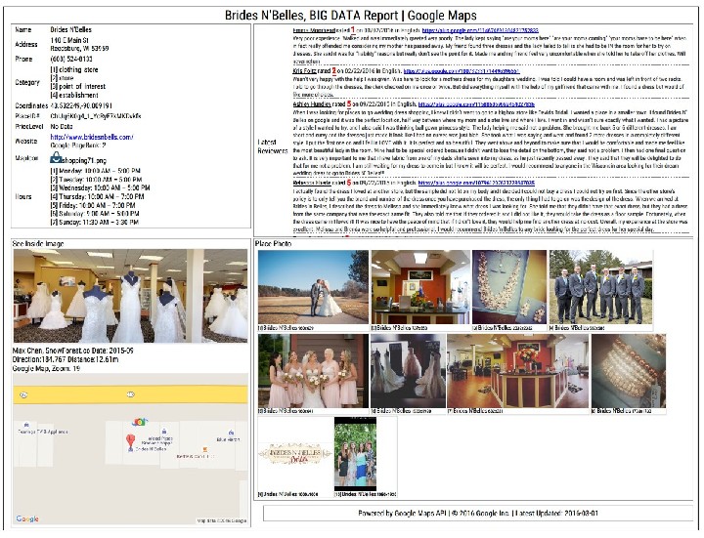The width and height of the screenshot is (704, 538).
Task: Click the red location pin on map
Action: point(130,441)
